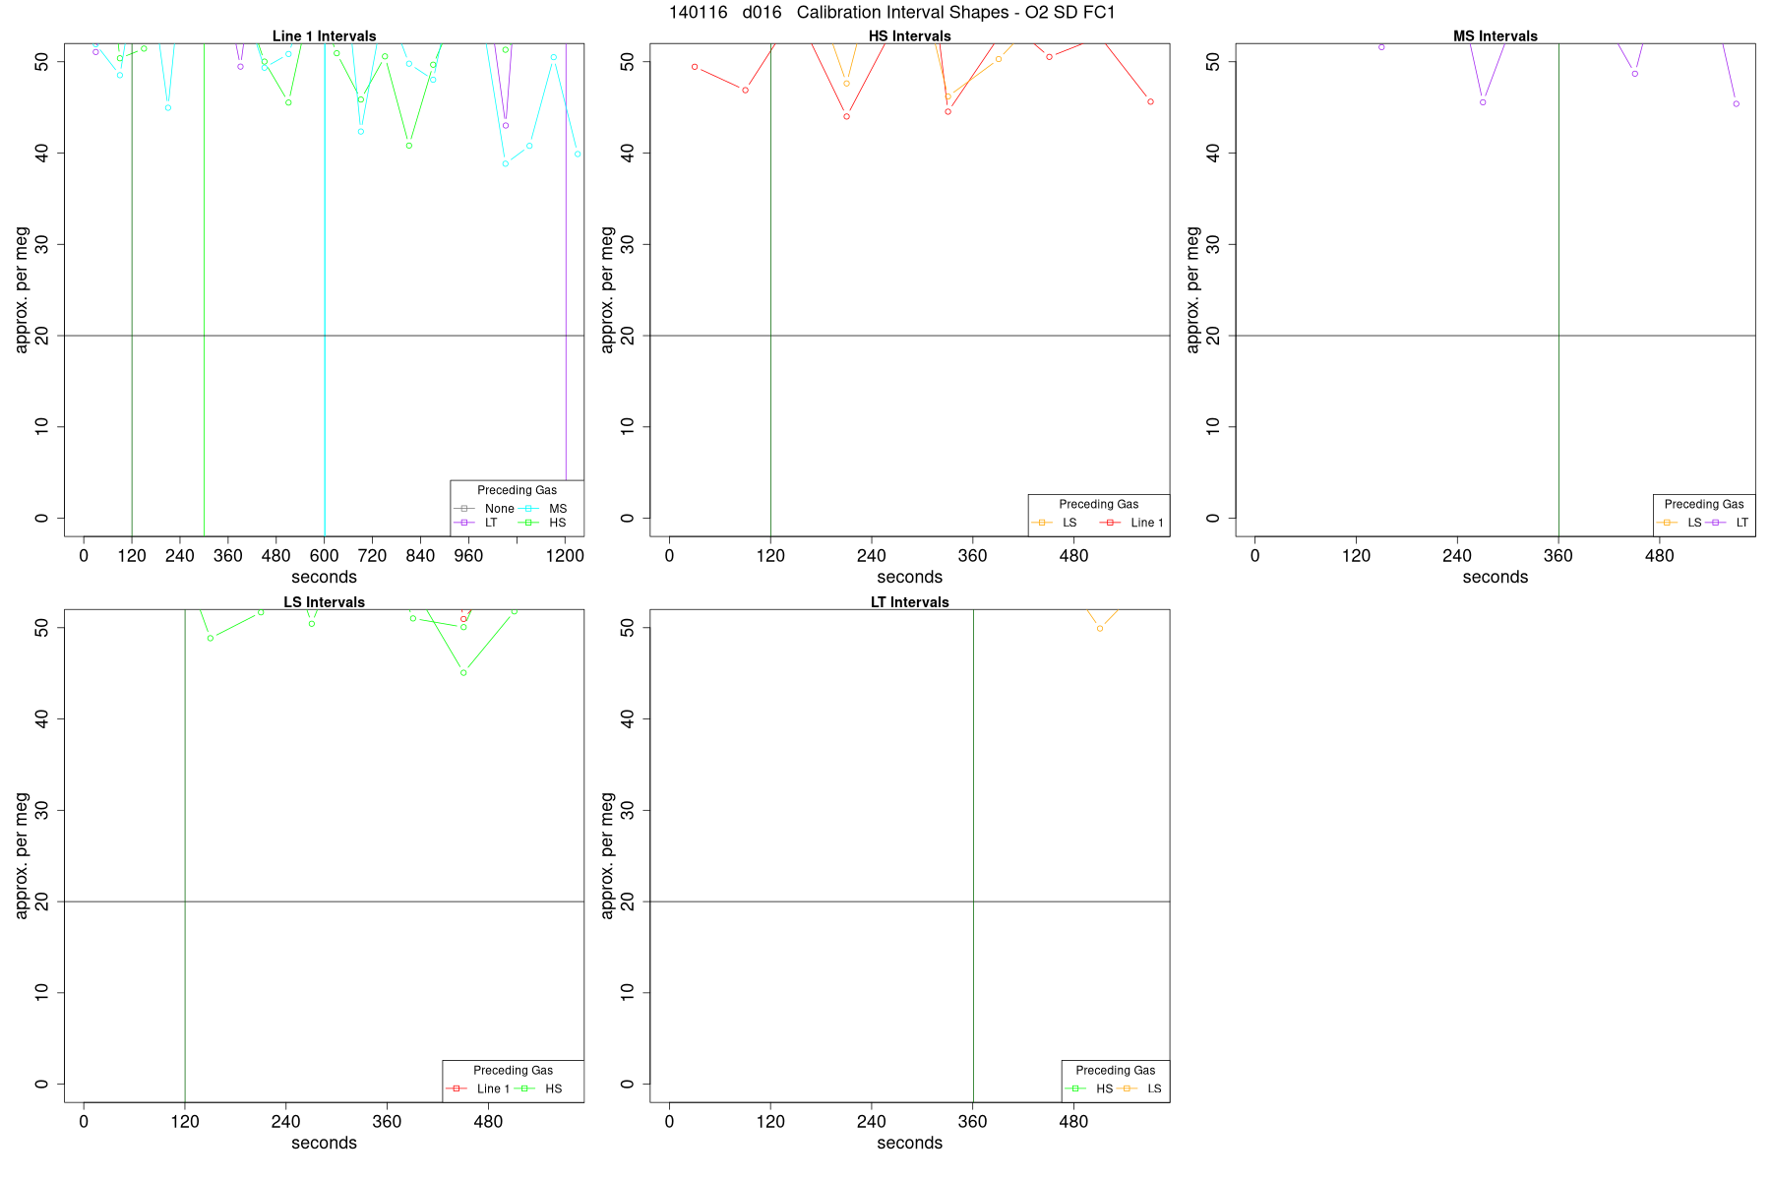Screen dimensions: 1771x1181
Task: Click the green HS legend marker in LS Intervals
Action: click(524, 1088)
